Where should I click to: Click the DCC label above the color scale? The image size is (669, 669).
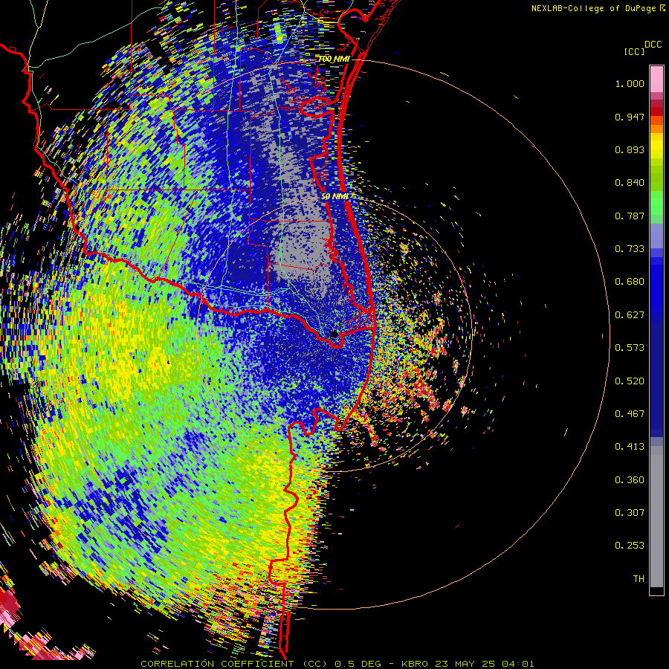pyautogui.click(x=653, y=45)
